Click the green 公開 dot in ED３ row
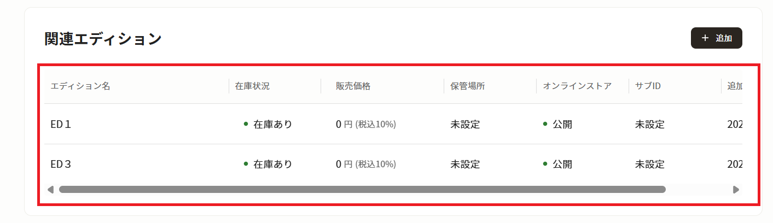Viewport: 773px width, 223px height. pos(545,164)
